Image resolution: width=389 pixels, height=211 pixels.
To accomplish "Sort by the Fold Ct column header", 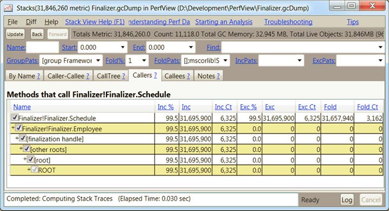I will (367, 107).
